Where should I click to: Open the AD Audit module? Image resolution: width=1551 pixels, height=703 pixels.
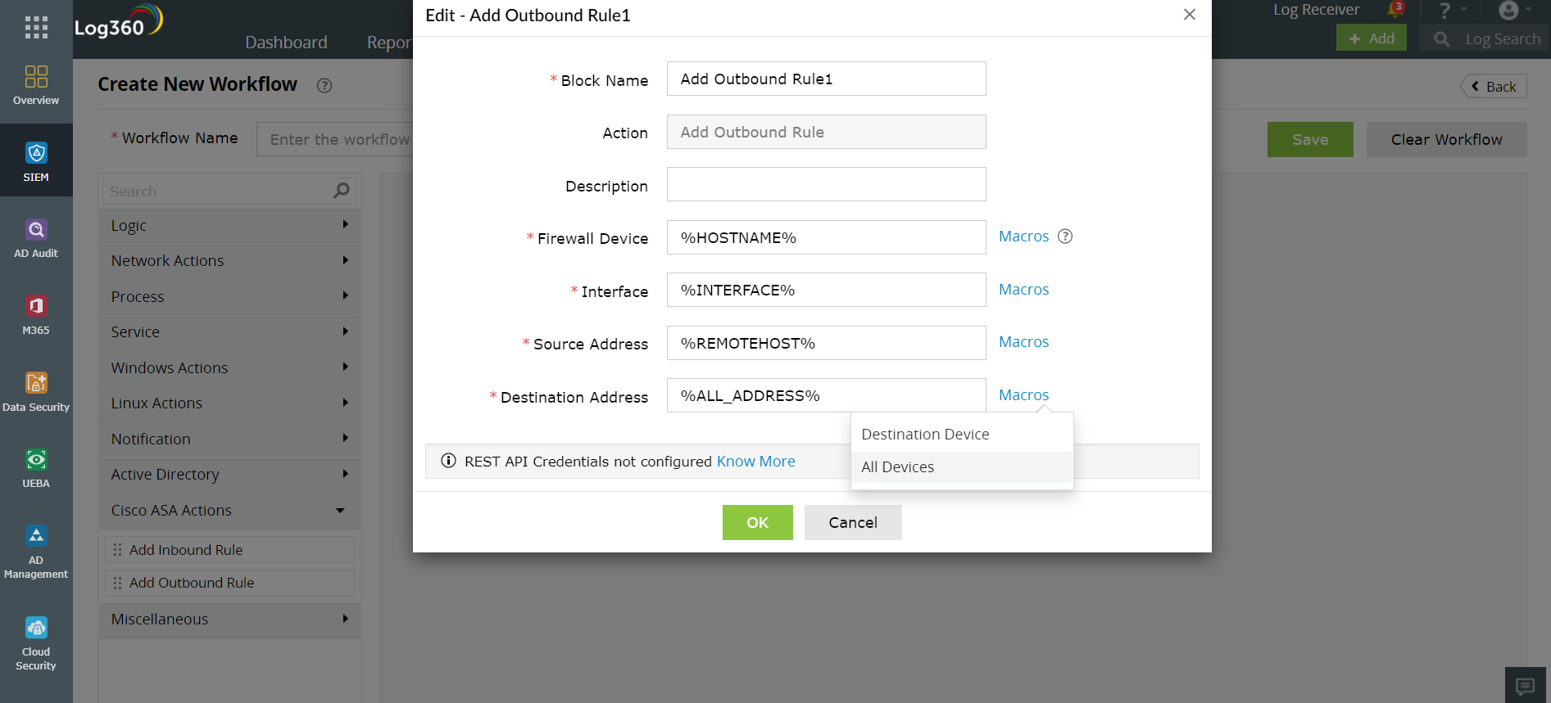click(36, 237)
